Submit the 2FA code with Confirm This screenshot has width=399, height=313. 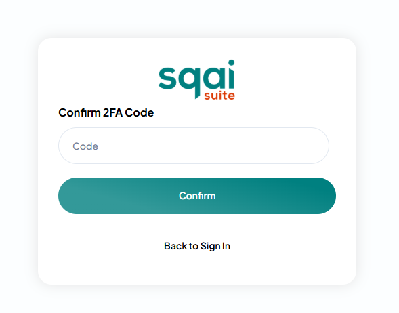coord(197,196)
